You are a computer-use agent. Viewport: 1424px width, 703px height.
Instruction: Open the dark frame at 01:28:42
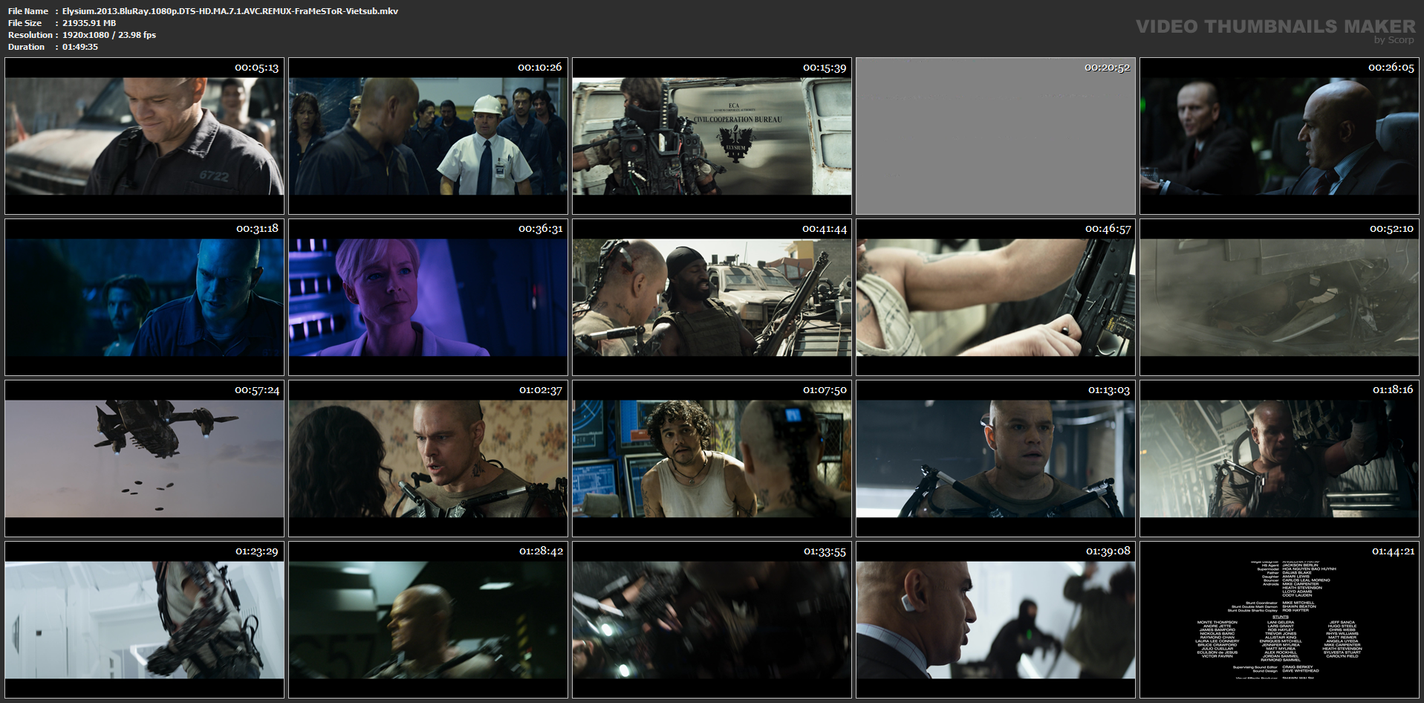click(429, 620)
